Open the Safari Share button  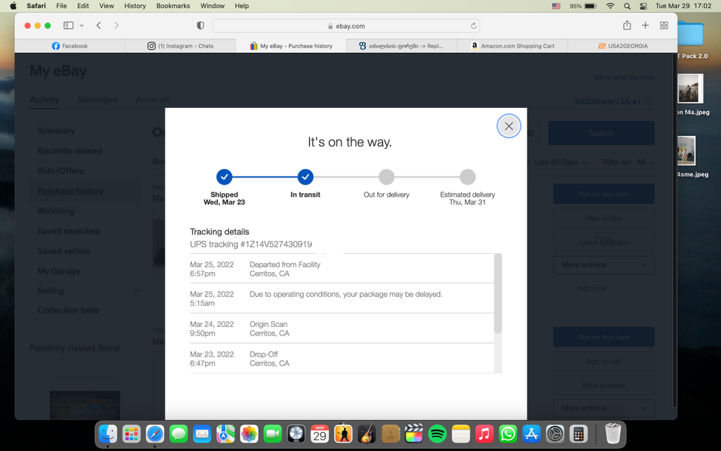[627, 25]
